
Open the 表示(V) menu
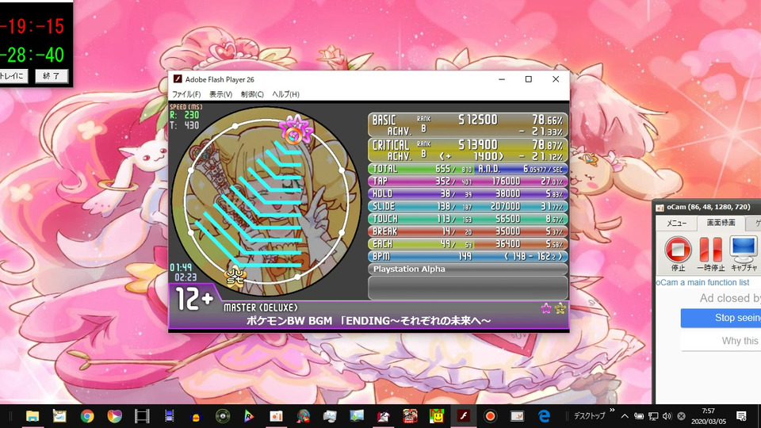(220, 94)
